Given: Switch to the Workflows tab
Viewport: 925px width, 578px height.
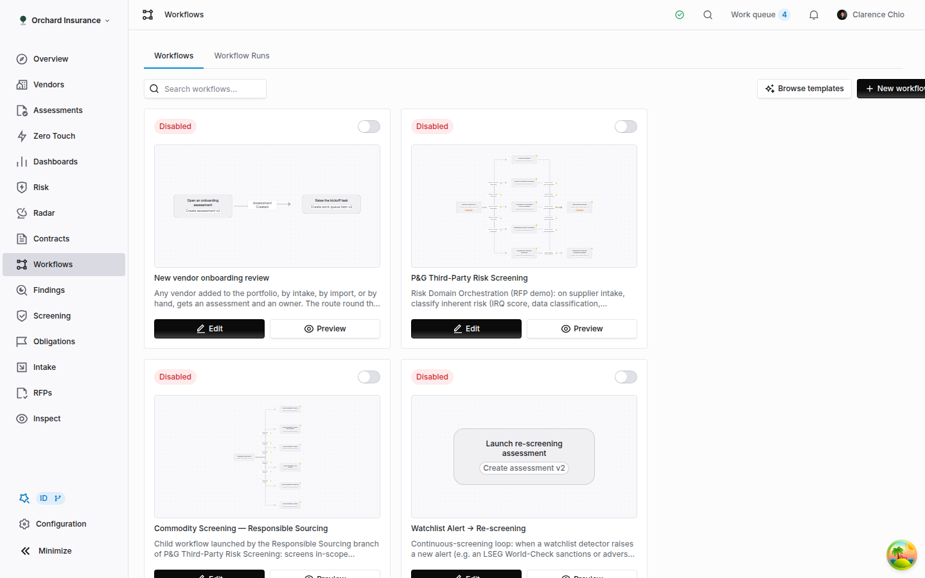Looking at the screenshot, I should [x=173, y=56].
